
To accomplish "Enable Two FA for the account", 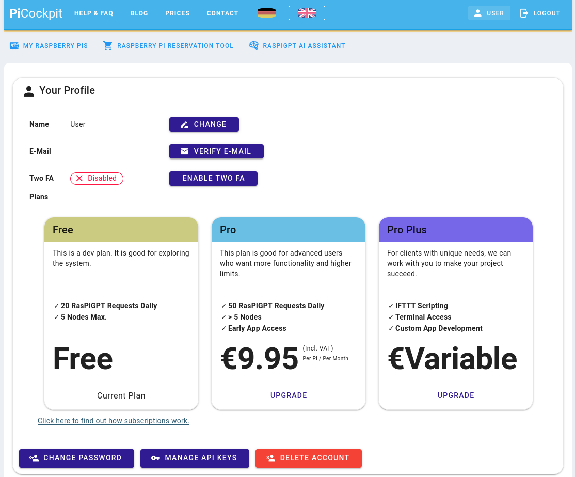I will coord(213,178).
